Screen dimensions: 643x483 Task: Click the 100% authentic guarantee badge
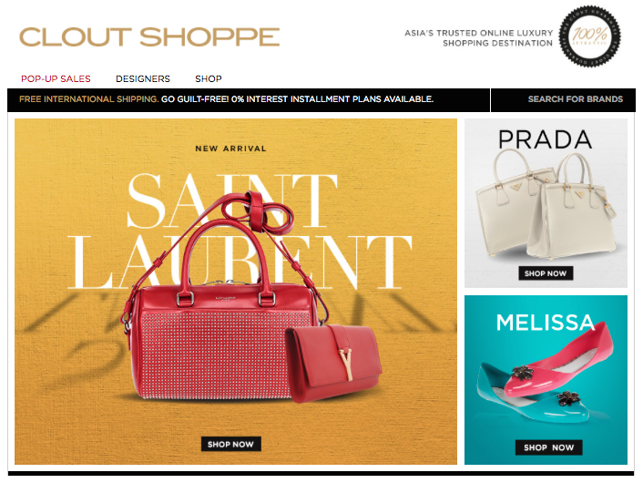click(589, 36)
